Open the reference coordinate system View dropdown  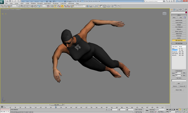[44, 6]
